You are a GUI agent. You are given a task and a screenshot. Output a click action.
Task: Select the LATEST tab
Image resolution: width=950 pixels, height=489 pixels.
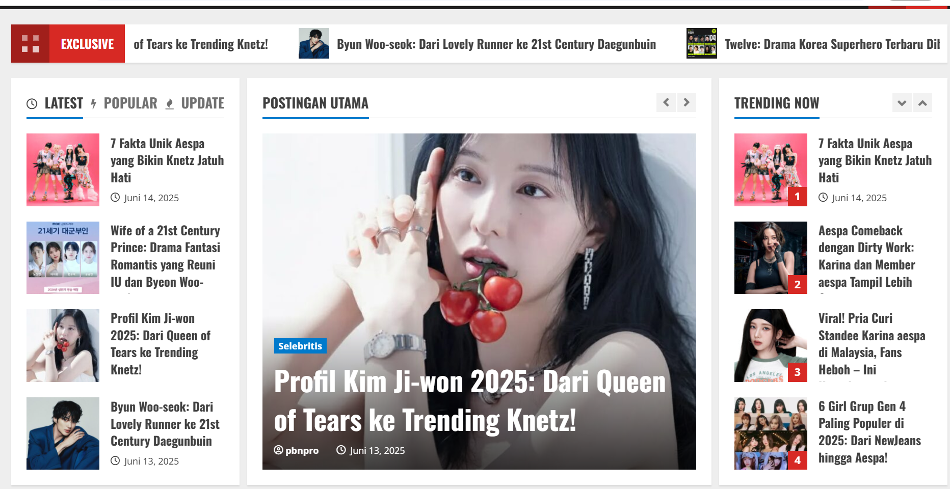point(64,103)
